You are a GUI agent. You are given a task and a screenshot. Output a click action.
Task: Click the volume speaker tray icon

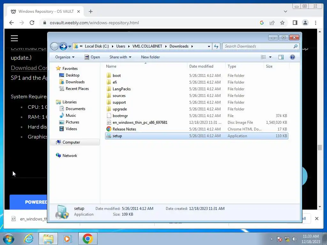(x=294, y=239)
